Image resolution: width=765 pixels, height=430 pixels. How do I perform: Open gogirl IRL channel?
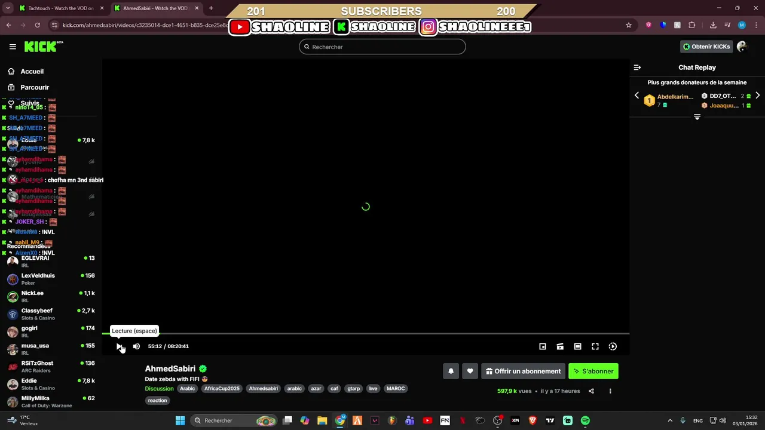coord(51,331)
